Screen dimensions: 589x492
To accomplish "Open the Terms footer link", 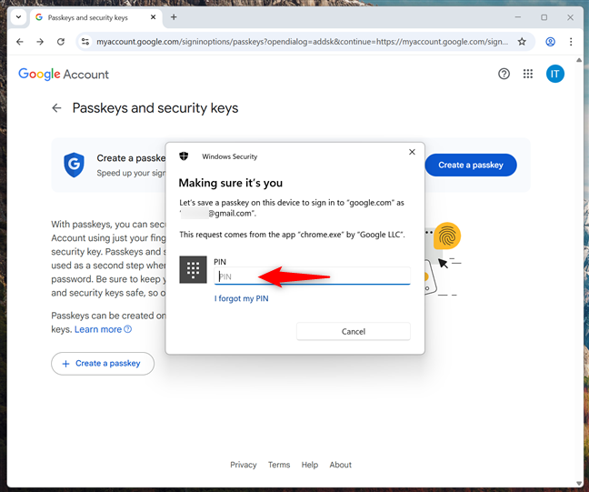I will click(279, 465).
